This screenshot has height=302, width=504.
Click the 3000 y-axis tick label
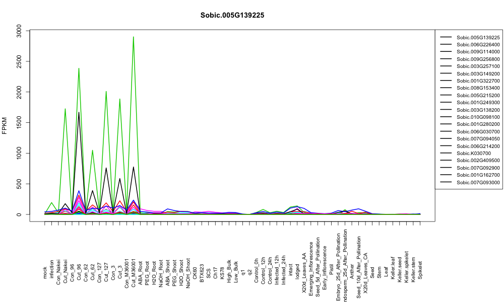click(19, 31)
